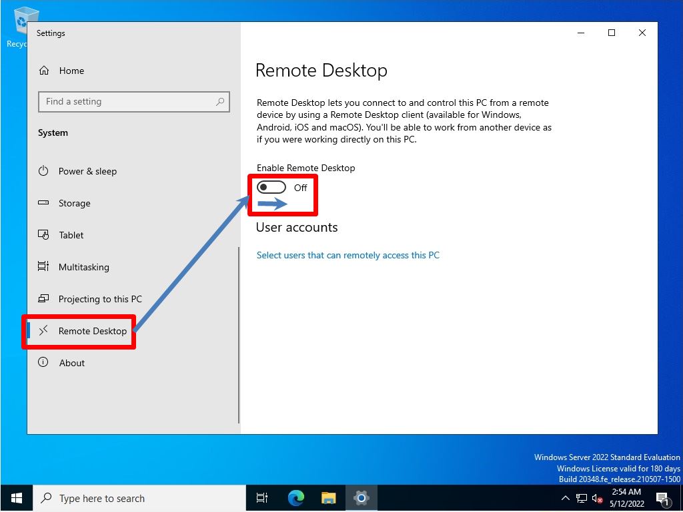Viewport: 683px width, 512px height.
Task: Click the muted volume speaker icon
Action: coord(597,498)
